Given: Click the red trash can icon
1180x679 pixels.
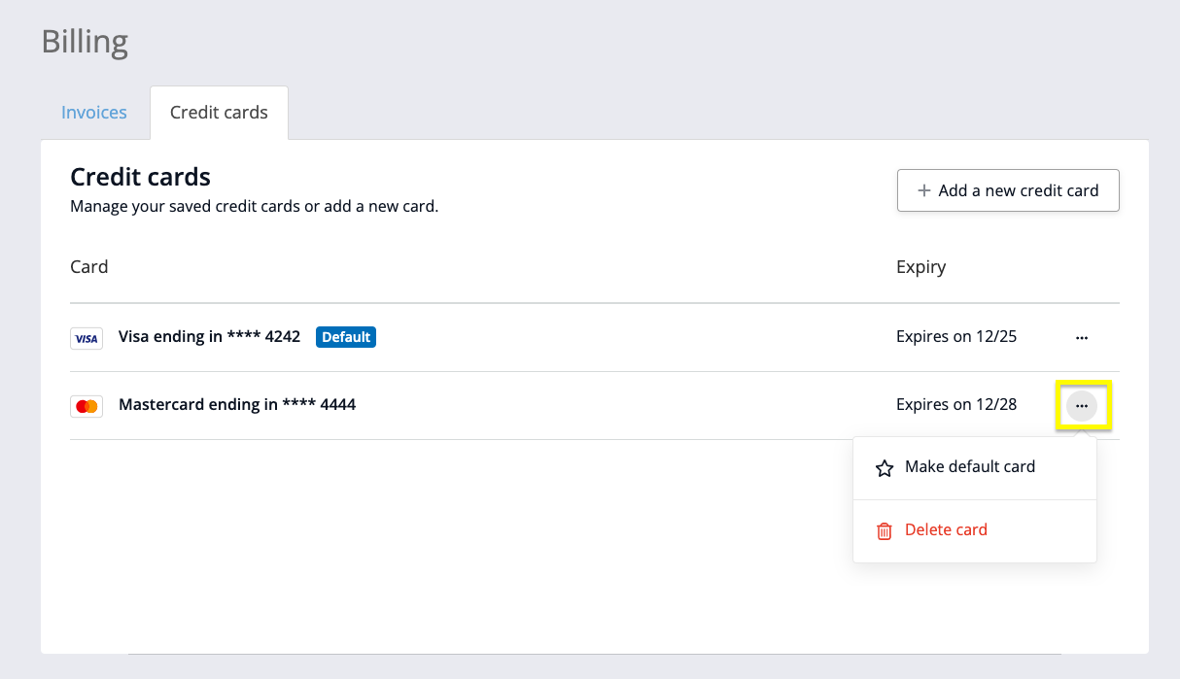Looking at the screenshot, I should (884, 531).
